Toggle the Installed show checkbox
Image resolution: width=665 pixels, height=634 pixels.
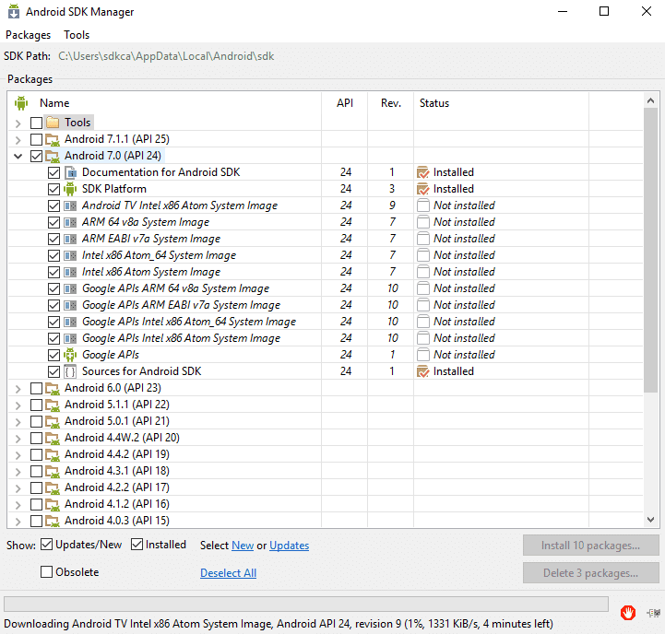coord(137,545)
